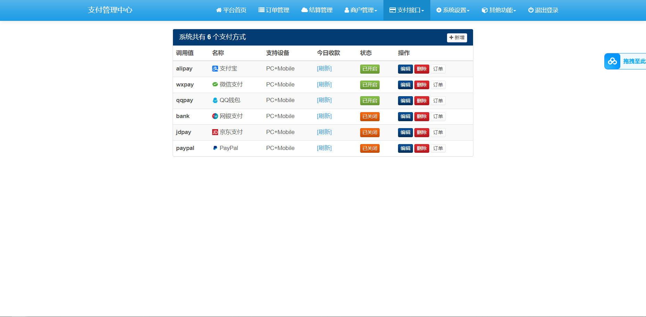Viewport: 646px width, 317px height.
Task: Click the PayPal logo icon
Action: coord(215,148)
